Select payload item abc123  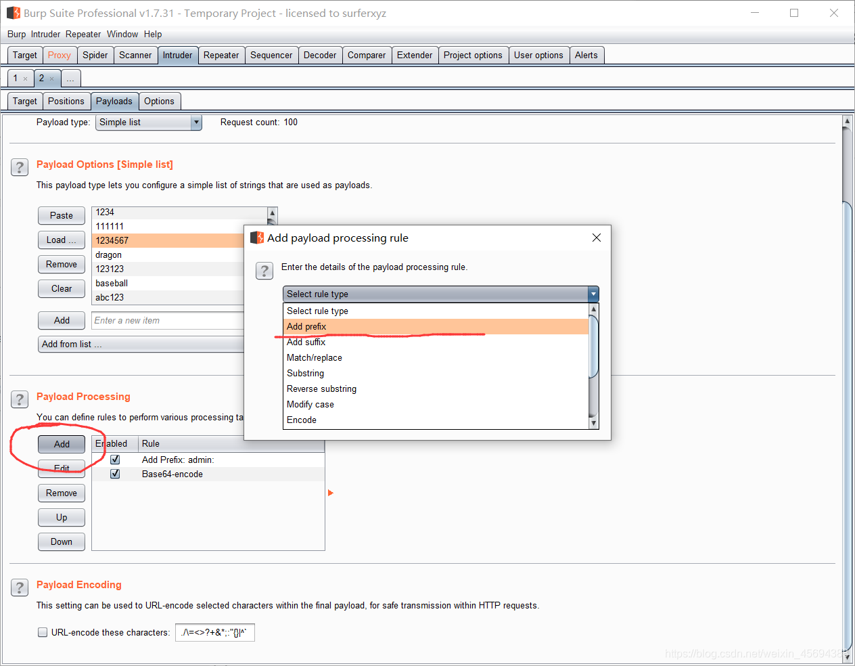[x=169, y=297]
